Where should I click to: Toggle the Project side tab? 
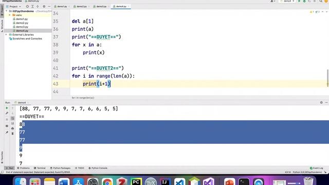click(x=2, y=10)
